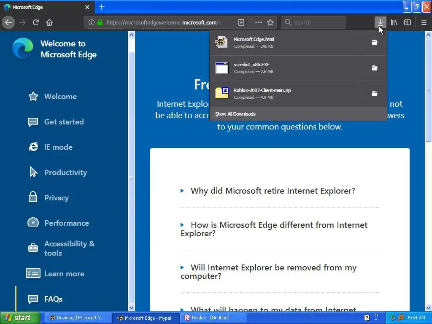Screen dimensions: 432x324
Task: Open new tab with plus button
Action: (102, 7)
